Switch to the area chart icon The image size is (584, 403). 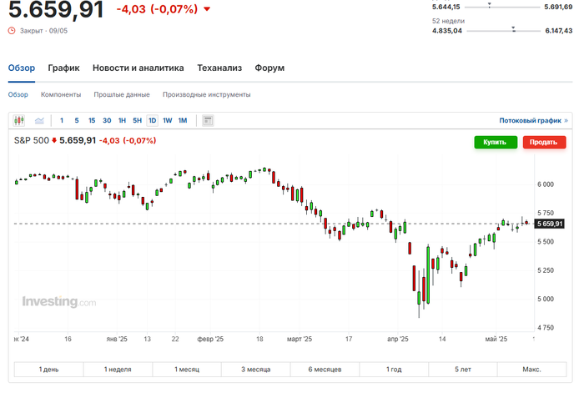pyautogui.click(x=39, y=121)
